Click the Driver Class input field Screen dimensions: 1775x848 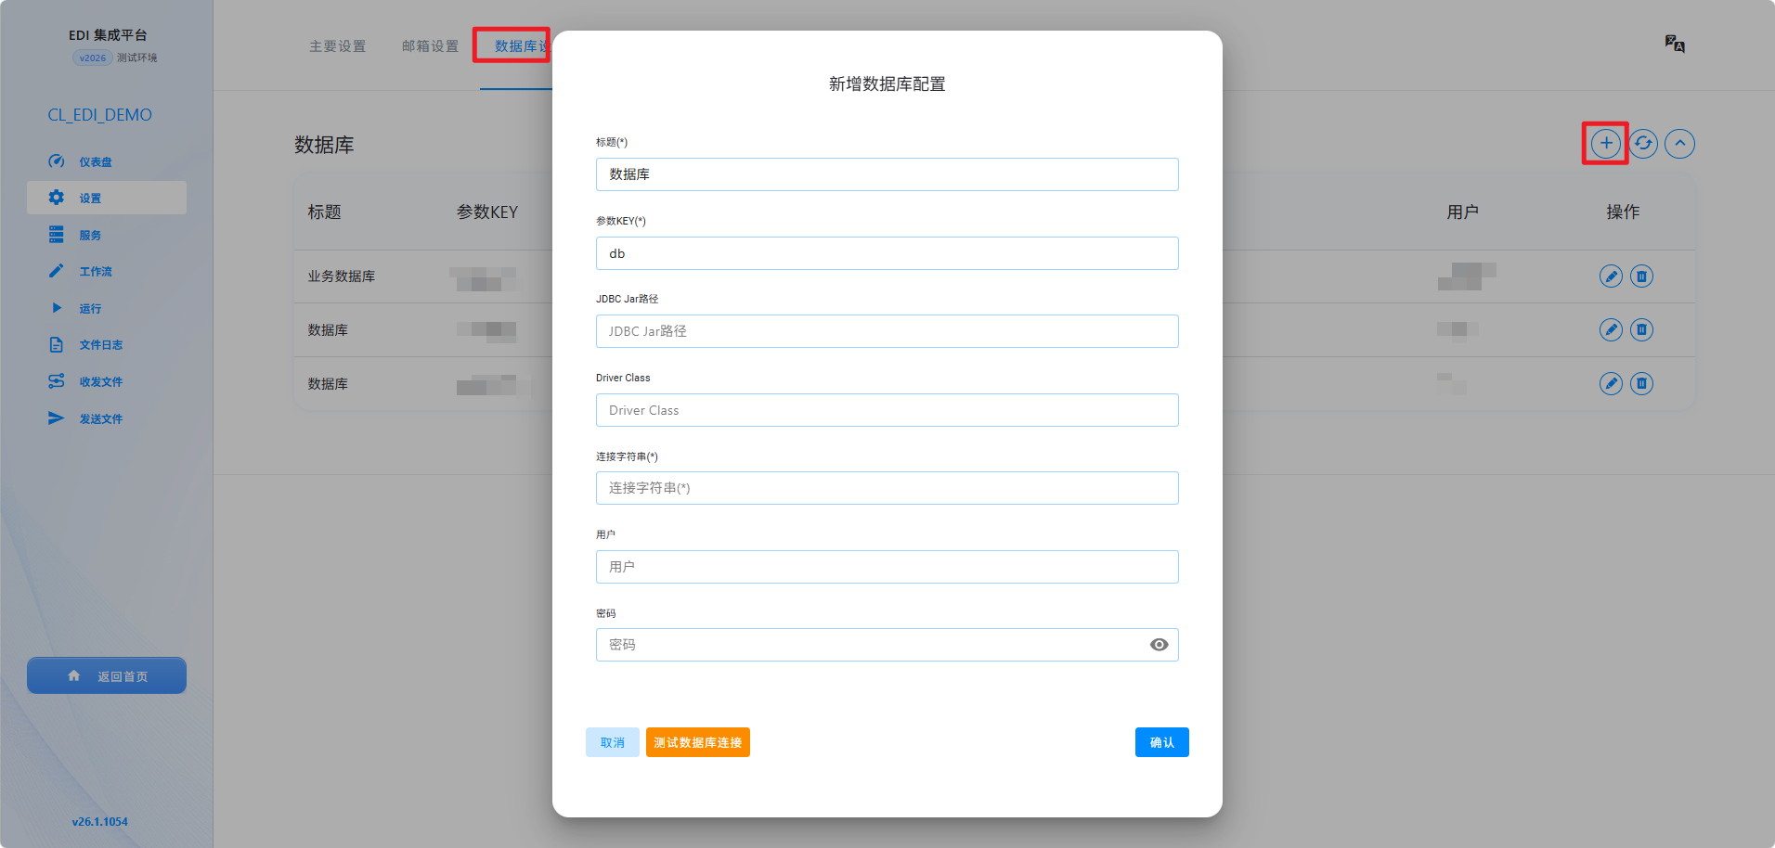tap(887, 410)
